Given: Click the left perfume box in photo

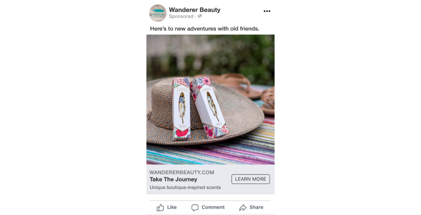Looking at the screenshot, I should coord(182,109).
